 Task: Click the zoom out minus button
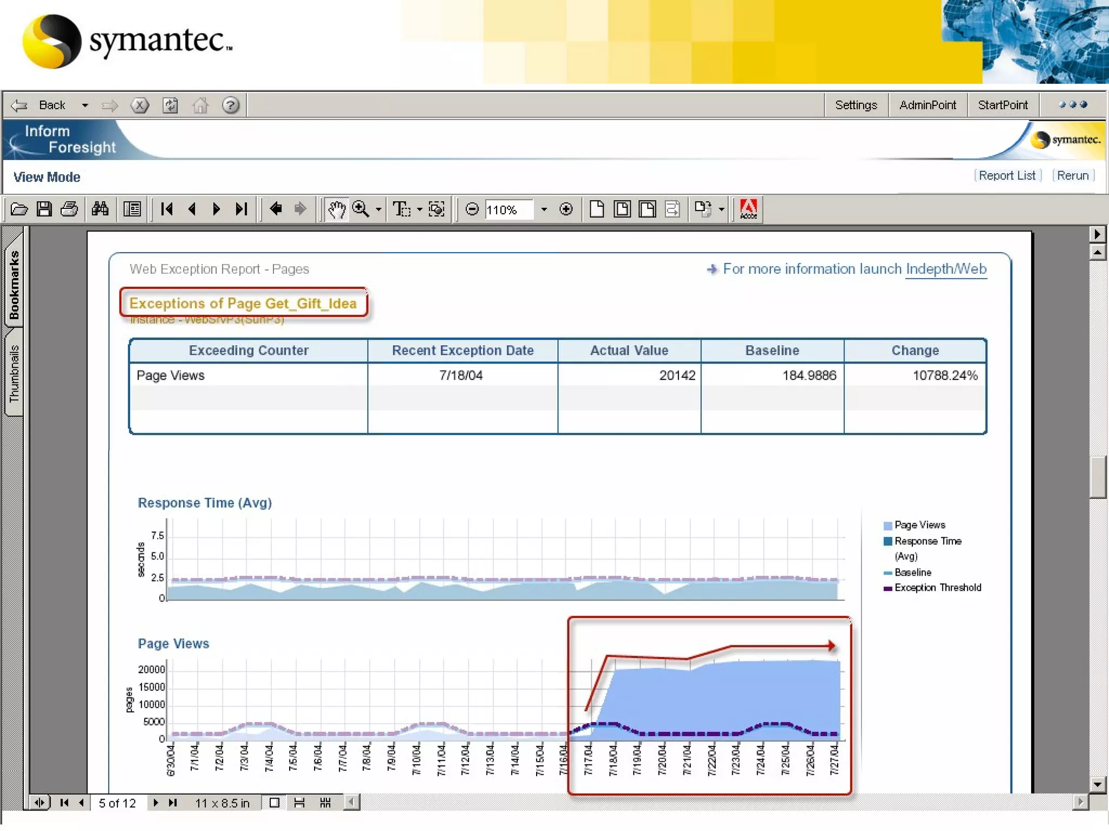pos(472,209)
